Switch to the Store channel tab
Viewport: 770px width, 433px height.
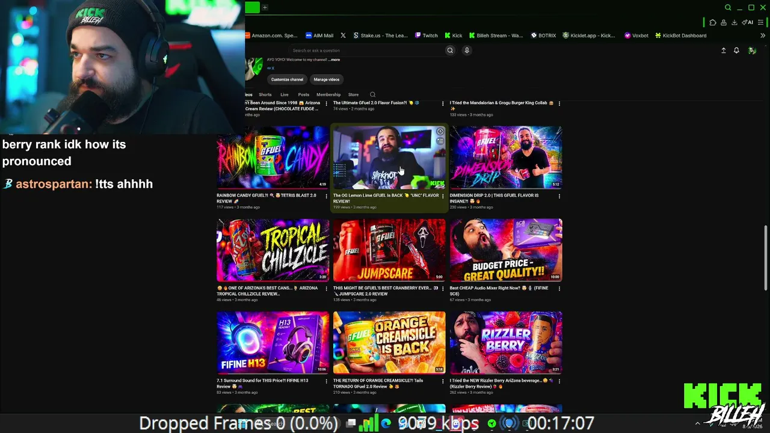point(354,94)
